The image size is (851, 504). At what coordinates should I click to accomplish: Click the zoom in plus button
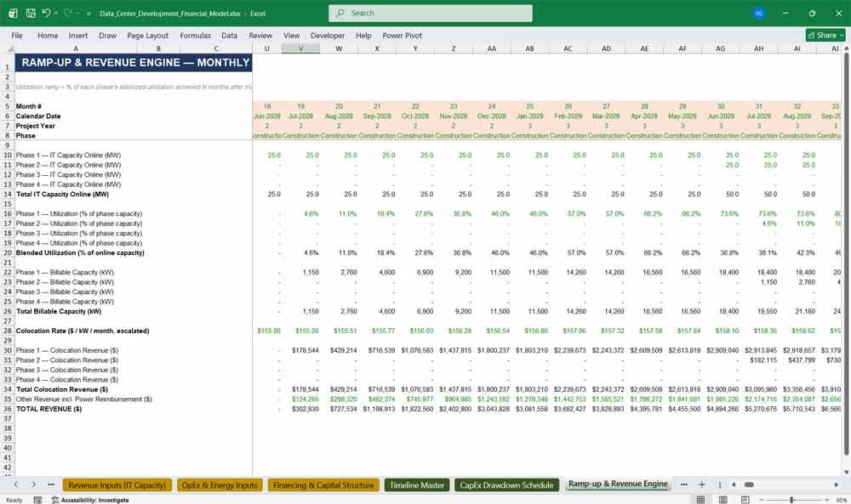click(826, 500)
